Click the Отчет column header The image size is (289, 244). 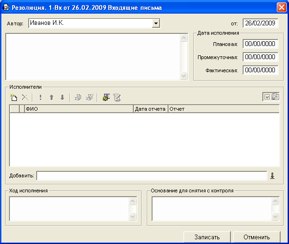point(224,109)
